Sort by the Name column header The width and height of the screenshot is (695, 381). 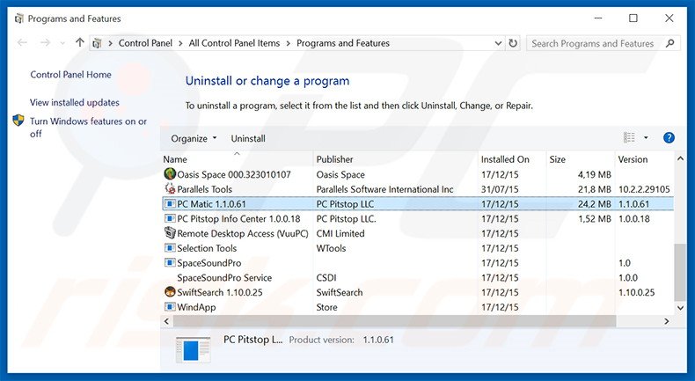click(237, 159)
